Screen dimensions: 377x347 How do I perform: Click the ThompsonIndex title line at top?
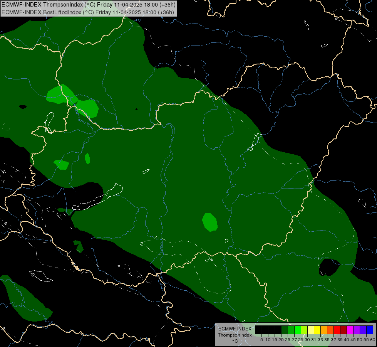click(x=89, y=5)
